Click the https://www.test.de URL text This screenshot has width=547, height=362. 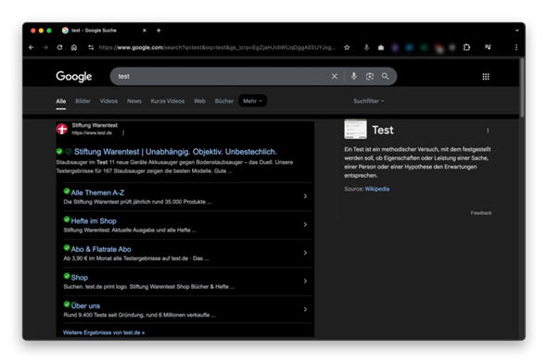(92, 132)
